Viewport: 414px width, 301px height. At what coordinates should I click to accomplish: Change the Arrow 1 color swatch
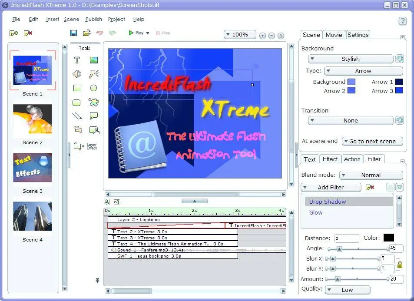click(399, 82)
